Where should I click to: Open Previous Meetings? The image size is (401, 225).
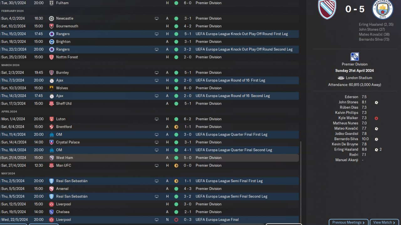click(349, 222)
